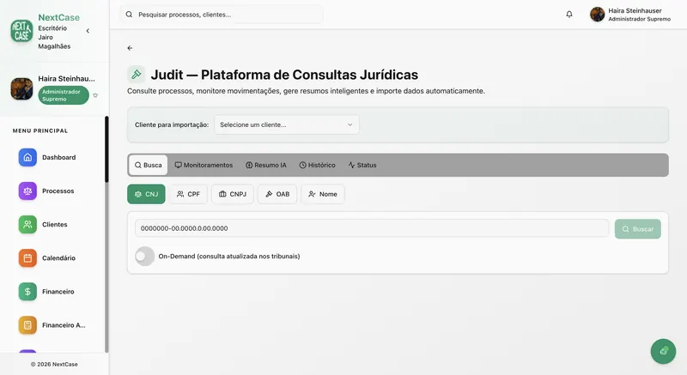
Task: Open the Financeiro dollar icon
Action: point(27,292)
